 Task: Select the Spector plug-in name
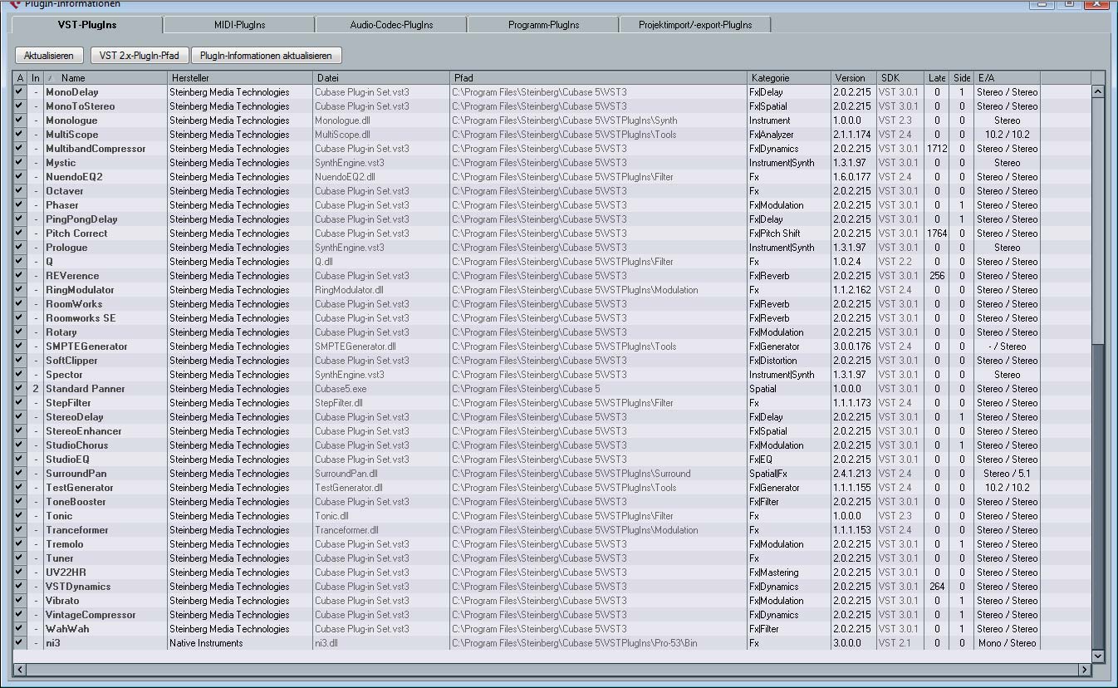64,375
